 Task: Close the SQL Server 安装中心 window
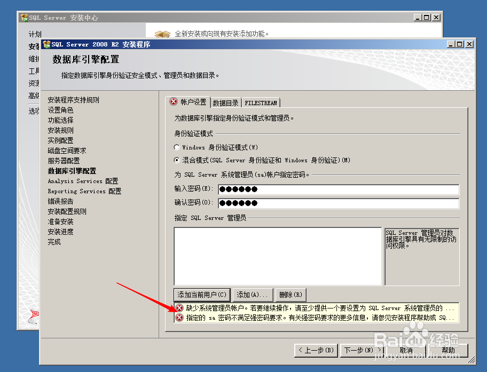point(436,18)
